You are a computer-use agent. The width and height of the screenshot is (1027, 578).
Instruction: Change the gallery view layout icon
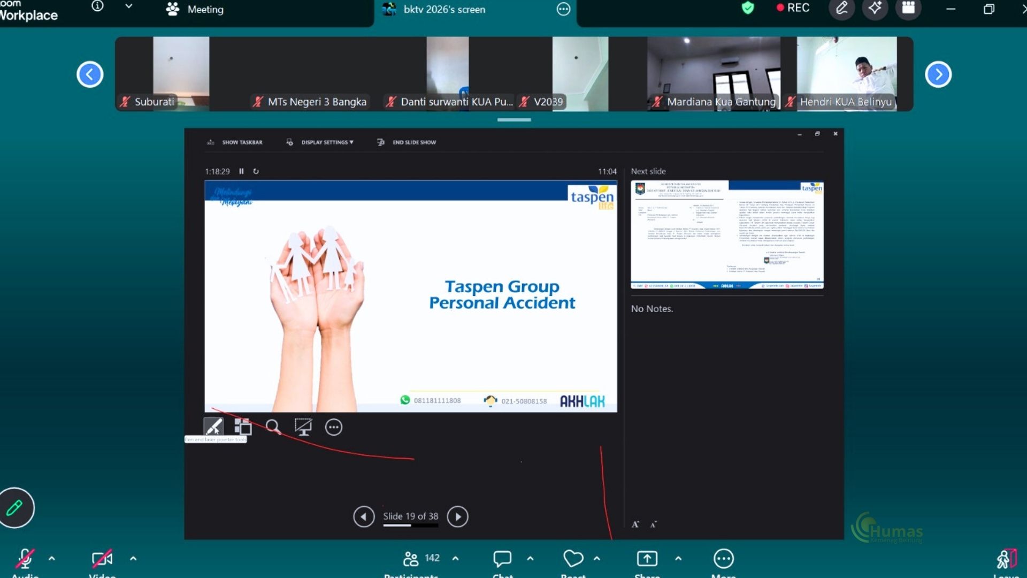908,8
